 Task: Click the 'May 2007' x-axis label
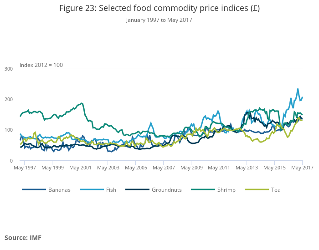[164, 168]
